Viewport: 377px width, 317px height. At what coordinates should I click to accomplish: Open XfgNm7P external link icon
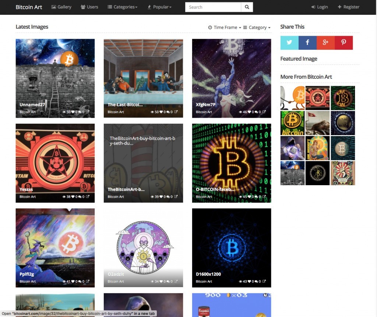pyautogui.click(x=264, y=112)
